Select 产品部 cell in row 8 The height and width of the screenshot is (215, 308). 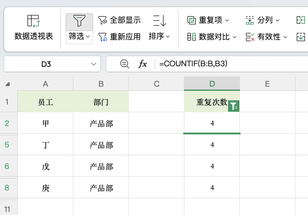(x=101, y=188)
